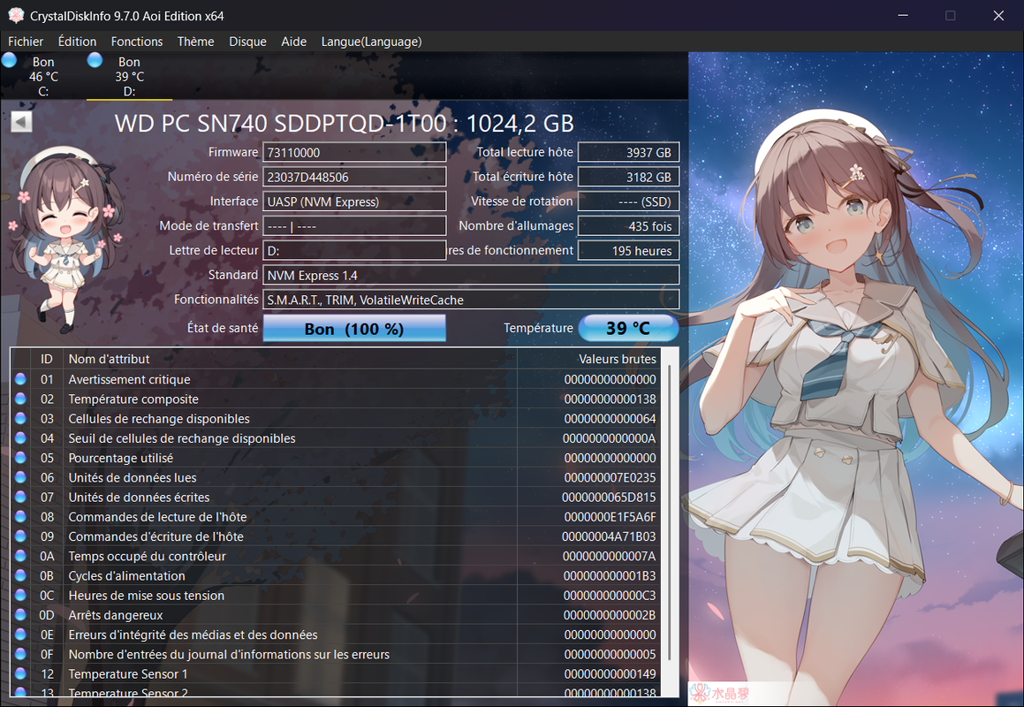Viewport: 1024px width, 707px height.
Task: Click status dot of Heures de mise sous tension
Action: pyautogui.click(x=20, y=595)
